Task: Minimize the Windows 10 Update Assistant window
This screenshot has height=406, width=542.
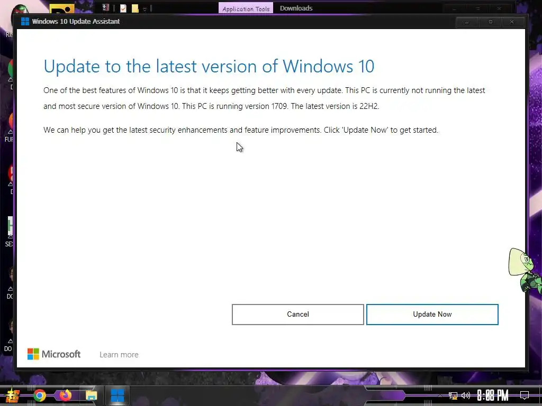Action: pyautogui.click(x=467, y=22)
